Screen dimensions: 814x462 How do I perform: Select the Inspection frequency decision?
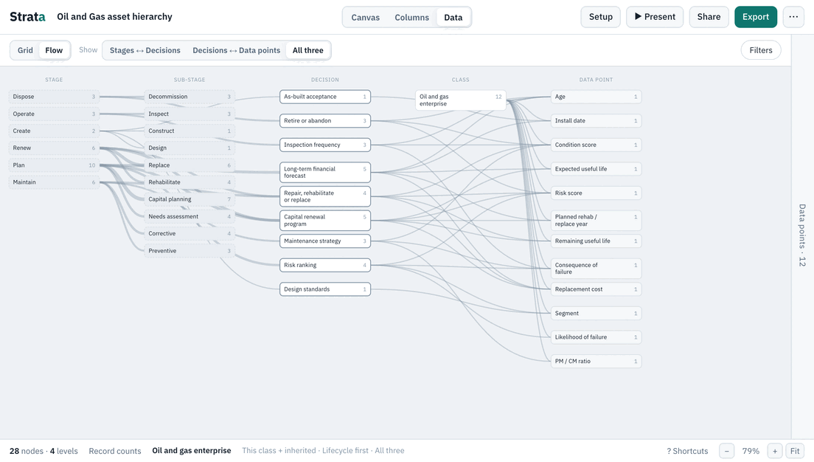(x=325, y=145)
